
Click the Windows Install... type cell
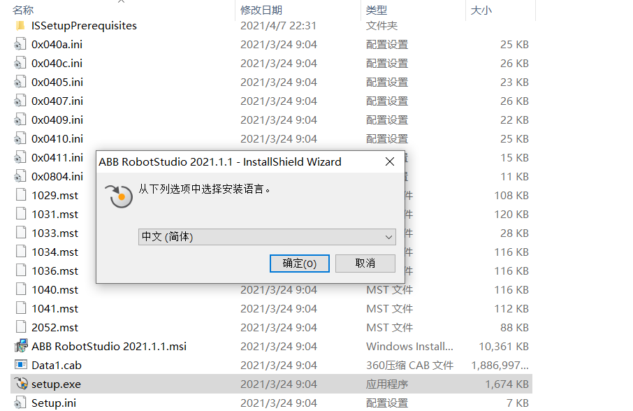(x=409, y=347)
